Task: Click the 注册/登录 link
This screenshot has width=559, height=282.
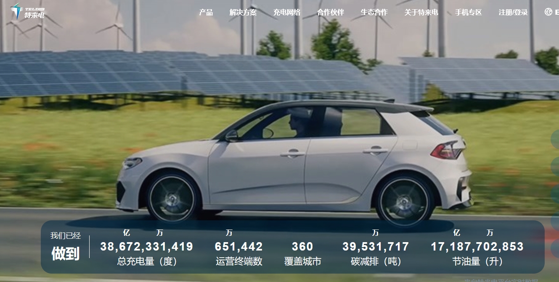Action: pyautogui.click(x=513, y=13)
